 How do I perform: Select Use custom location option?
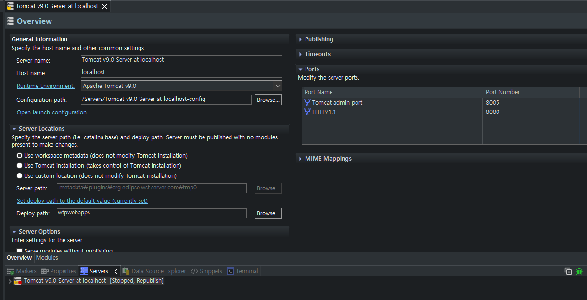[19, 176]
